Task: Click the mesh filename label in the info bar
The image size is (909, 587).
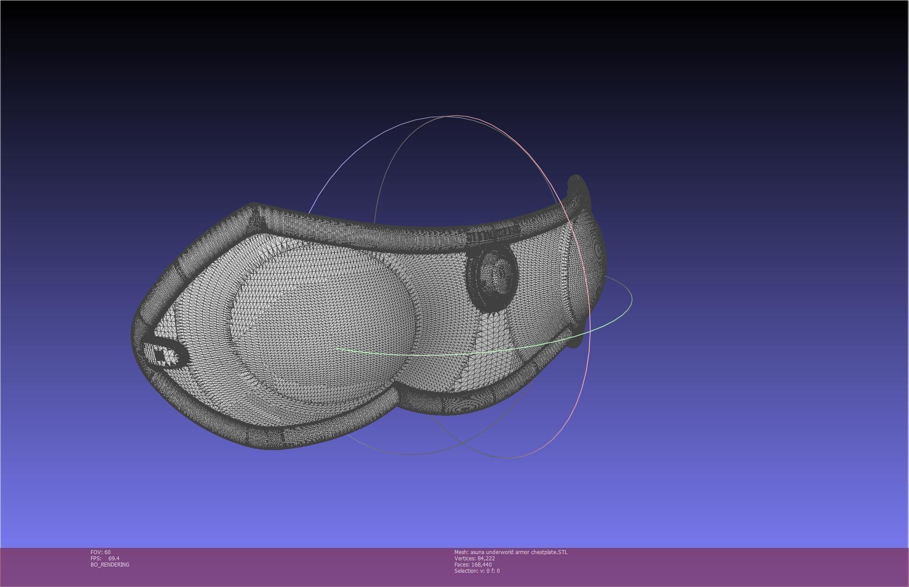Action: coord(511,552)
